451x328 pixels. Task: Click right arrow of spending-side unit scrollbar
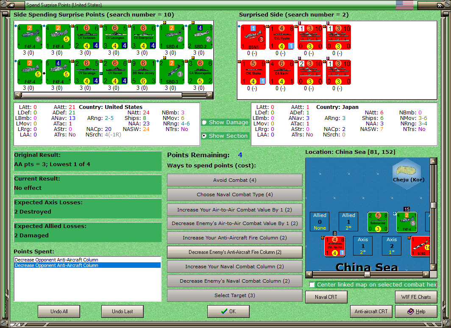tap(210, 95)
